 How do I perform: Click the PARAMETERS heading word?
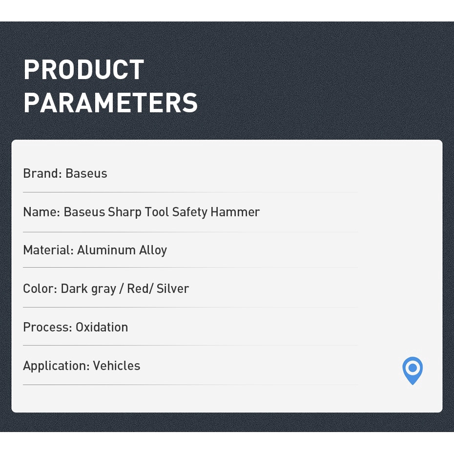[x=110, y=103]
